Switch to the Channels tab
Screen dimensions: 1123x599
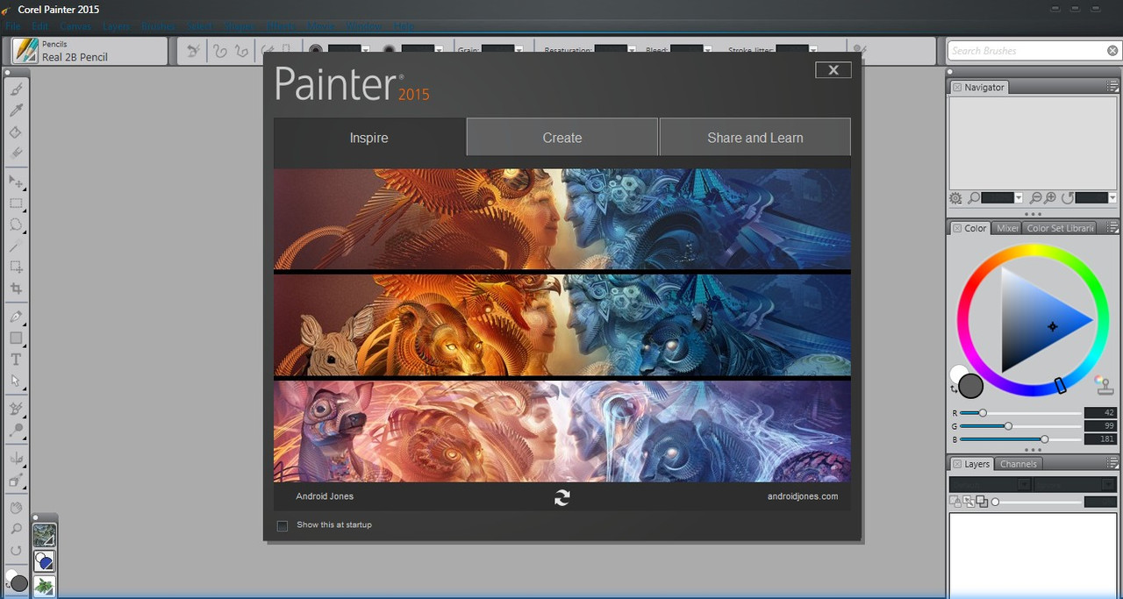1018,464
